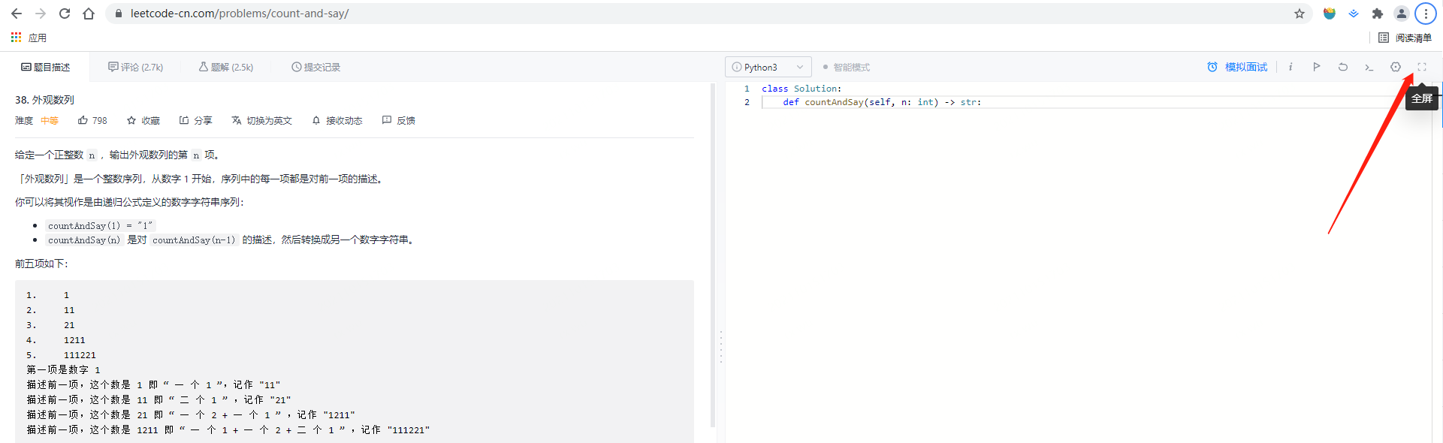Screen dimensions: 1443x443
Task: Subscribe to updates via 接收动态
Action: tap(337, 120)
